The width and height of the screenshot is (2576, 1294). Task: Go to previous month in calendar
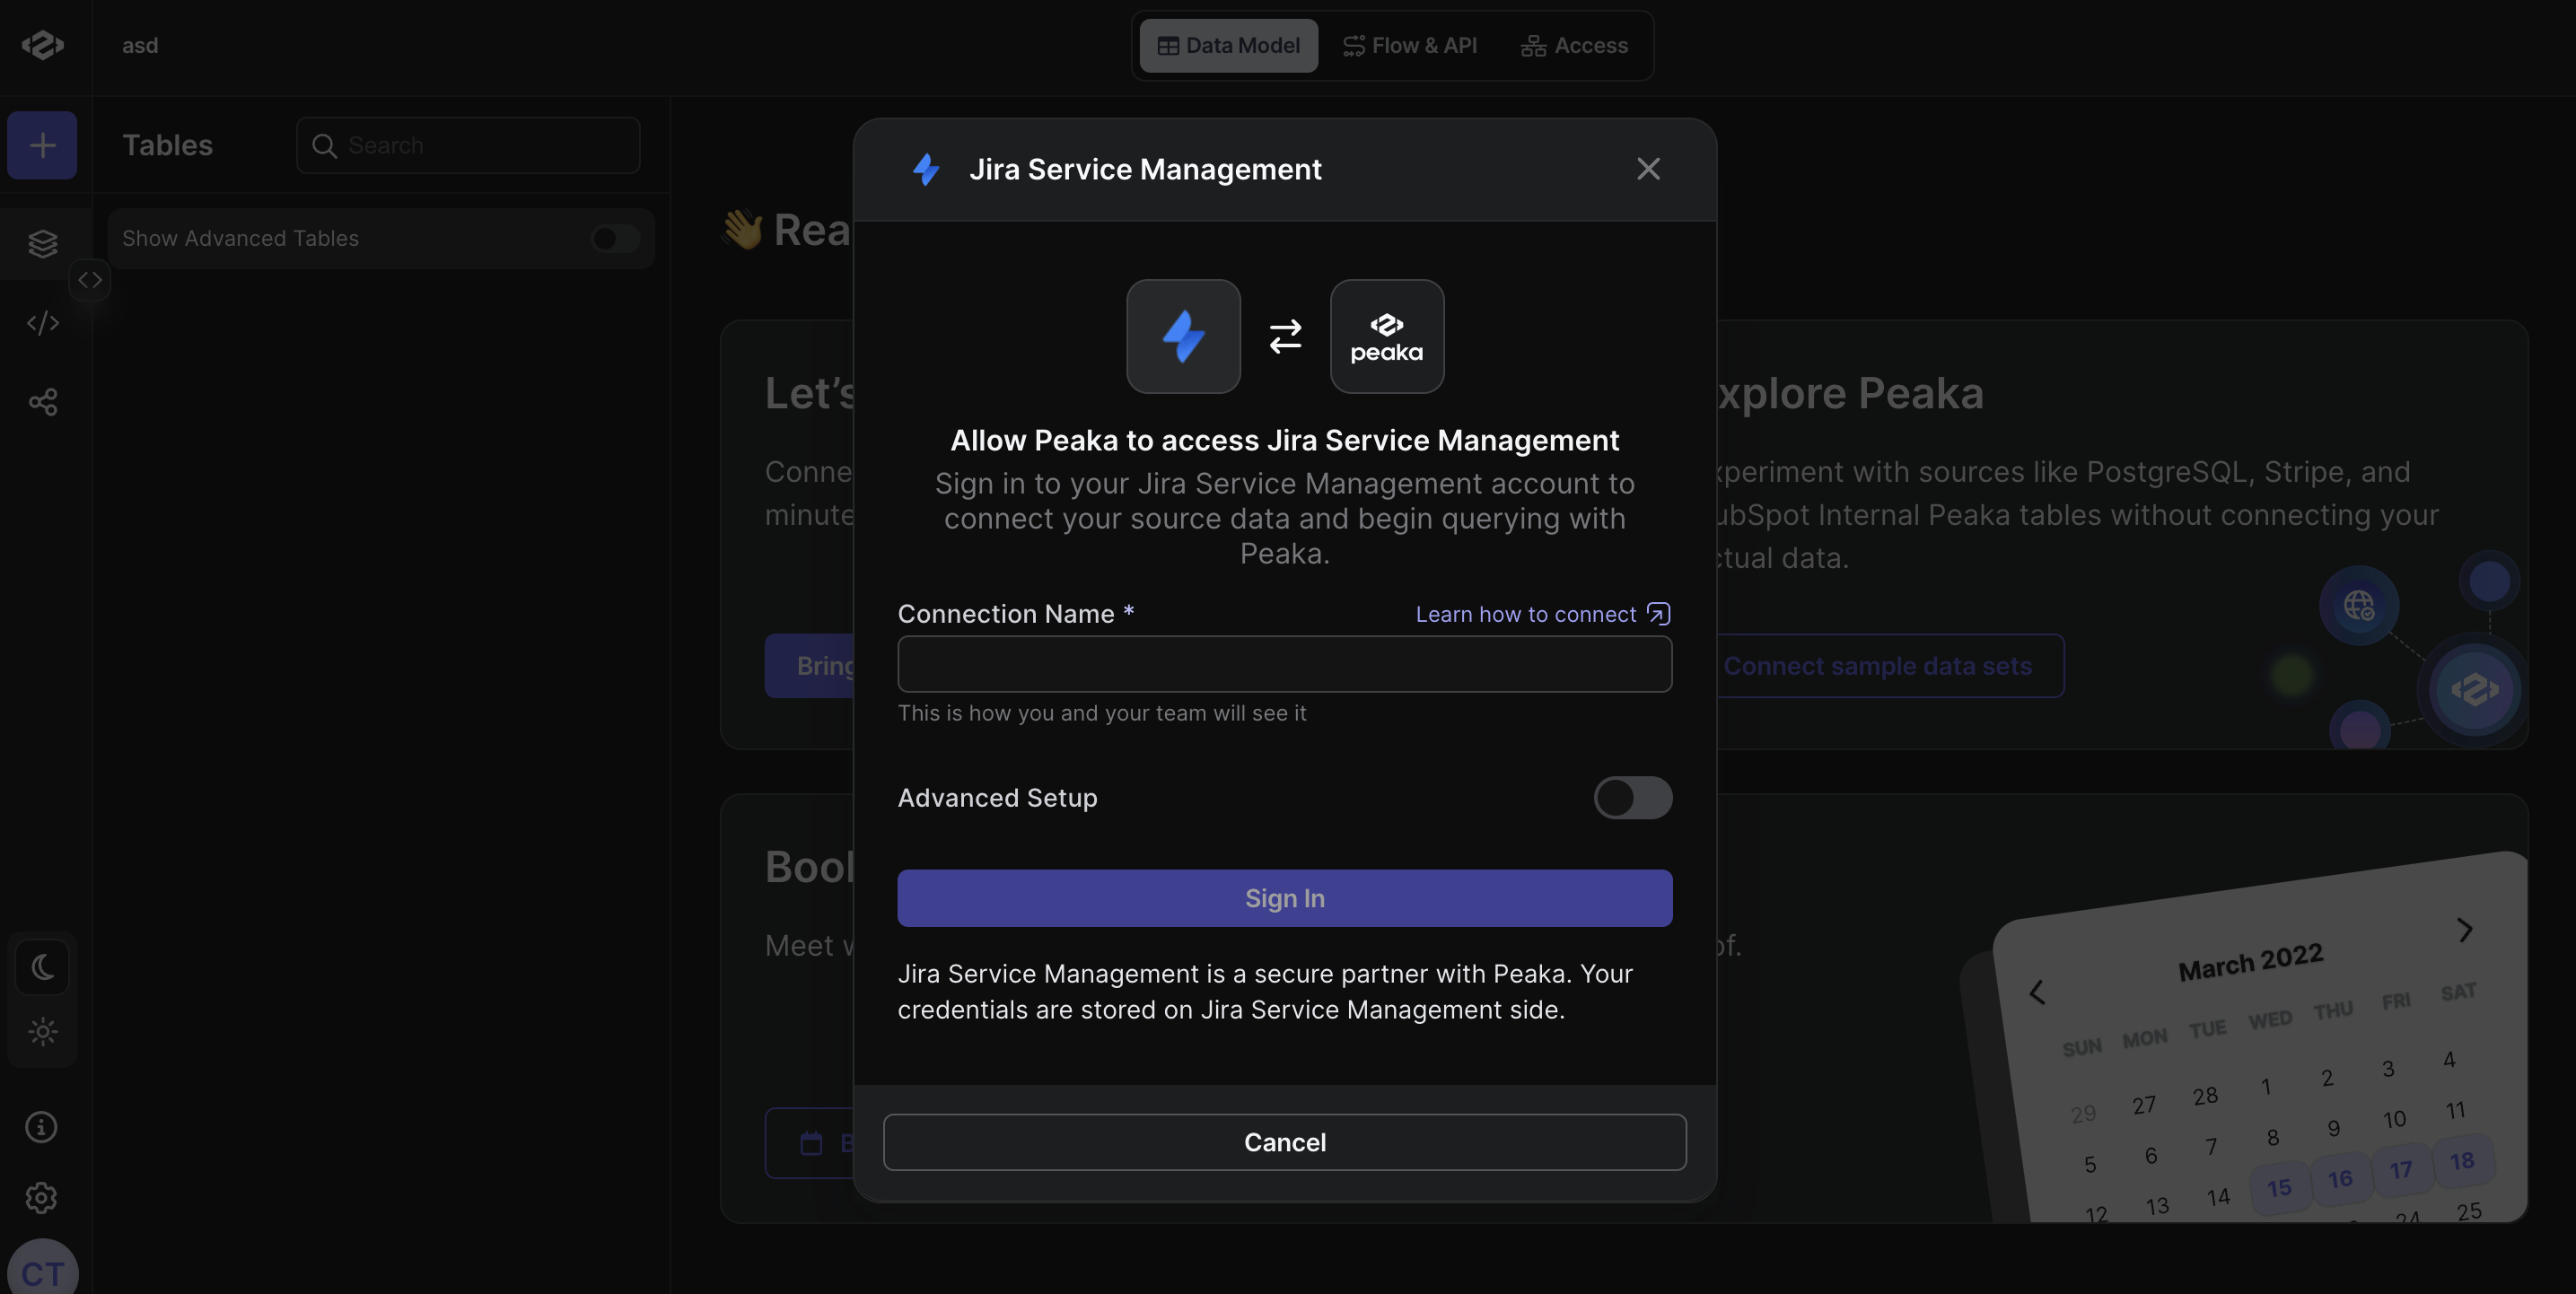[x=2037, y=992]
